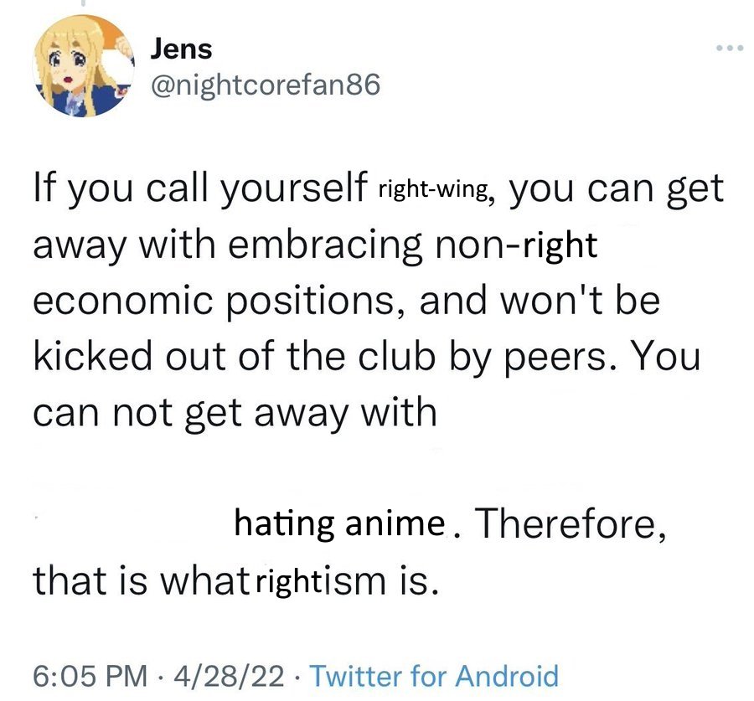Click the small 'right-wing,' text in tweet
Screen dimensions: 754x701
pos(435,190)
